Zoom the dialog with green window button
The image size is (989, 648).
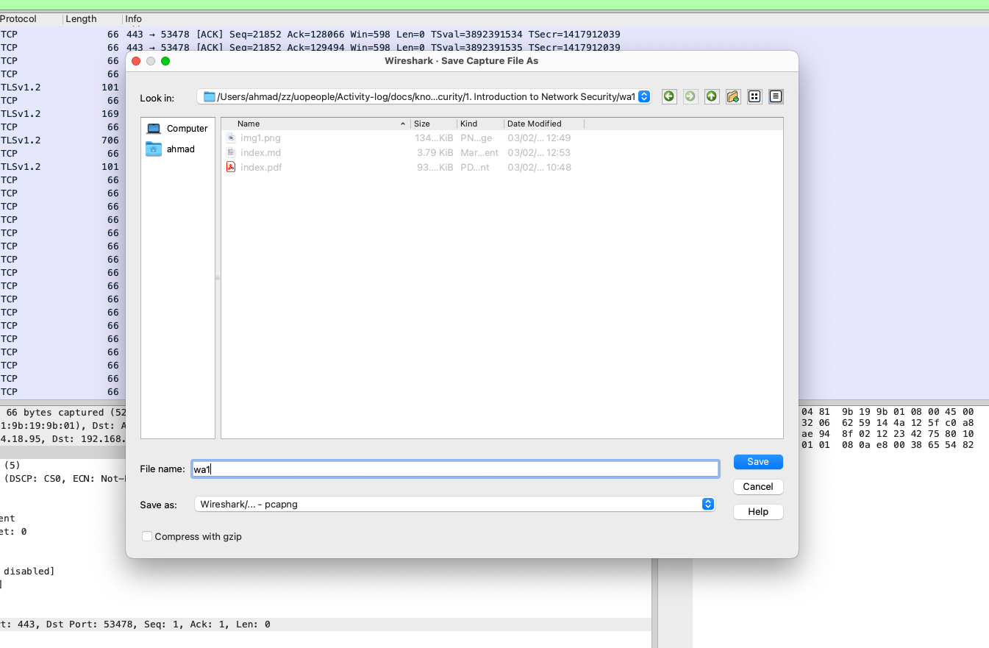pos(165,61)
